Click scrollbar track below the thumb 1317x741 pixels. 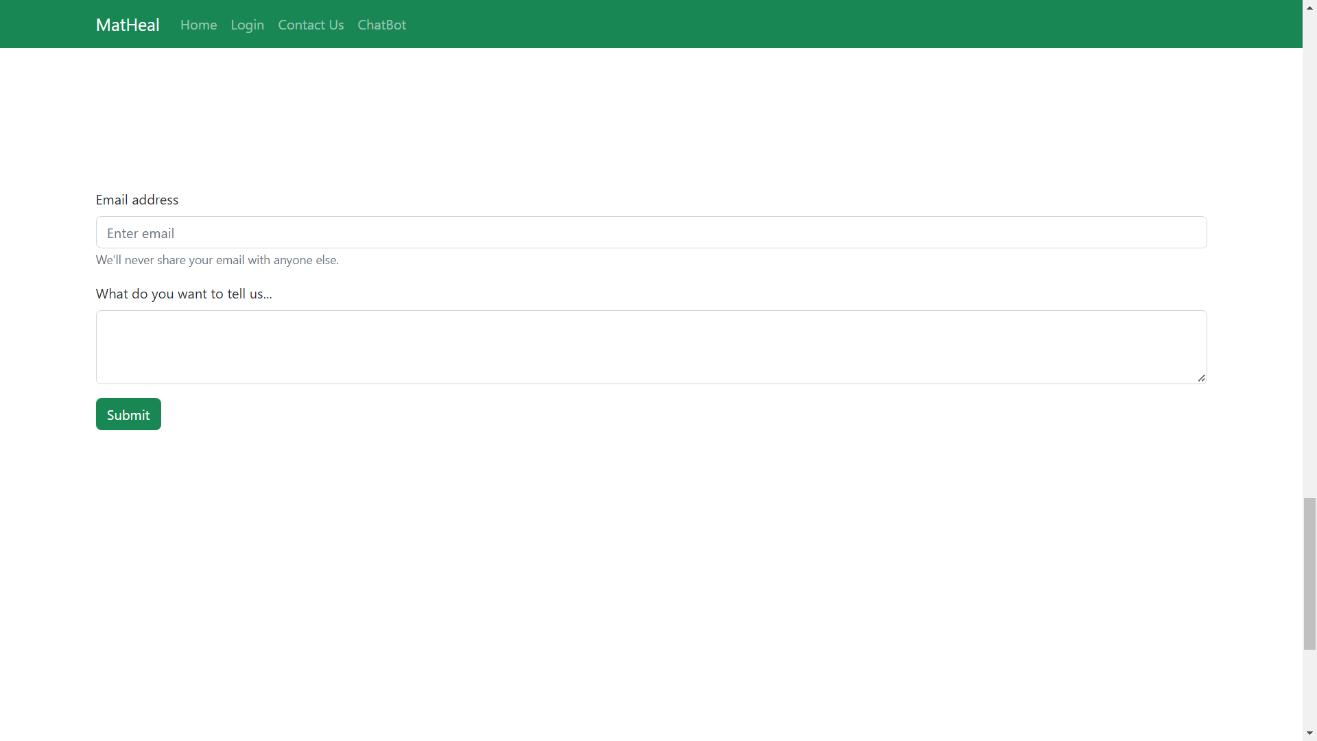pos(1309,686)
